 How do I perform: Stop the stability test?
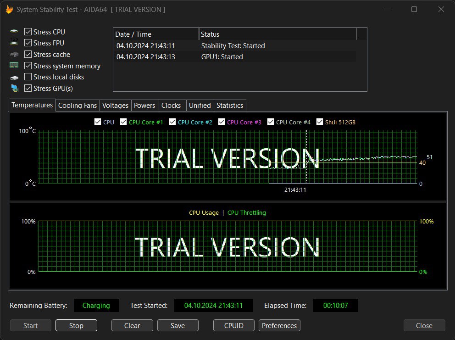(x=76, y=325)
